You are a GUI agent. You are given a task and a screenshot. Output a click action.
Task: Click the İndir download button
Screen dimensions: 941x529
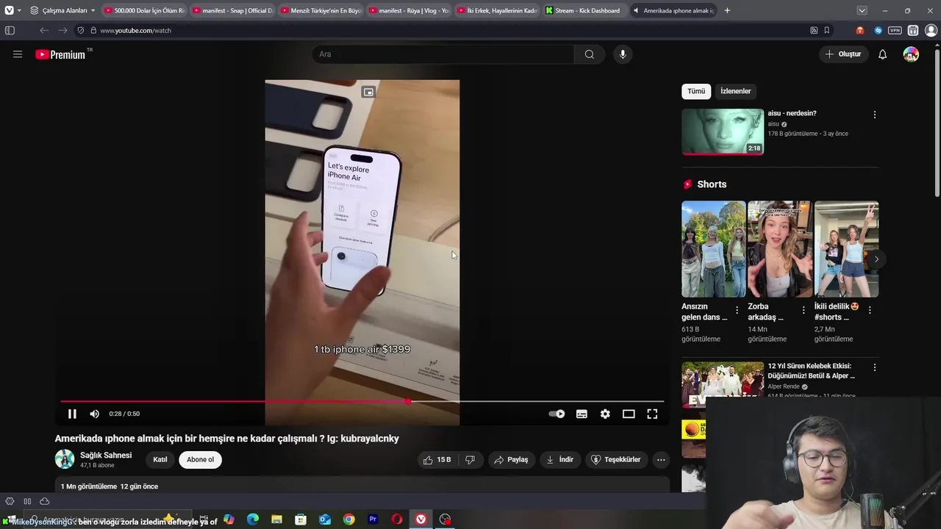[559, 460]
